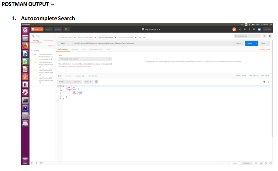Open the Pre-request Script tab
The height and width of the screenshot is (171, 278).
pos(96,49)
